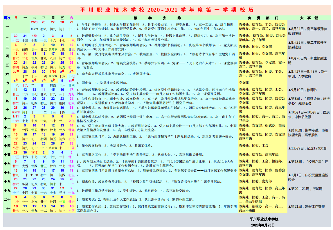333x230 pixels.
Task: Click the 重阳节 cell on October 25
Action: 16,112
